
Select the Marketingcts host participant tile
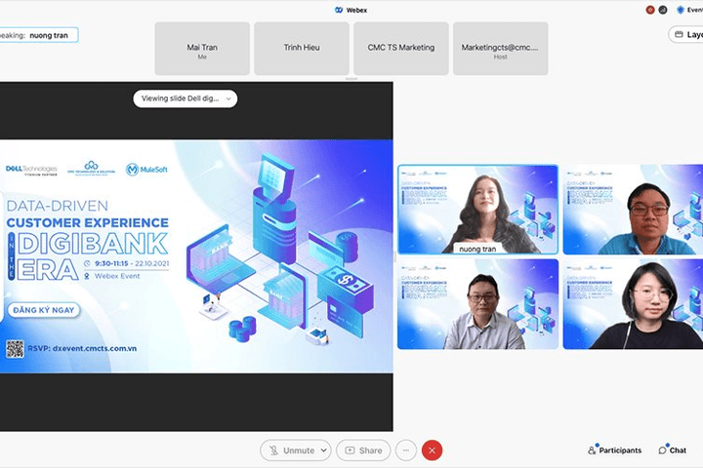[501, 49]
